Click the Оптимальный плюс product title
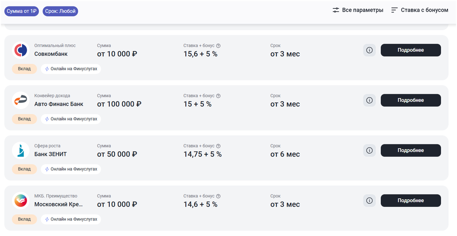The image size is (457, 236). 55,46
